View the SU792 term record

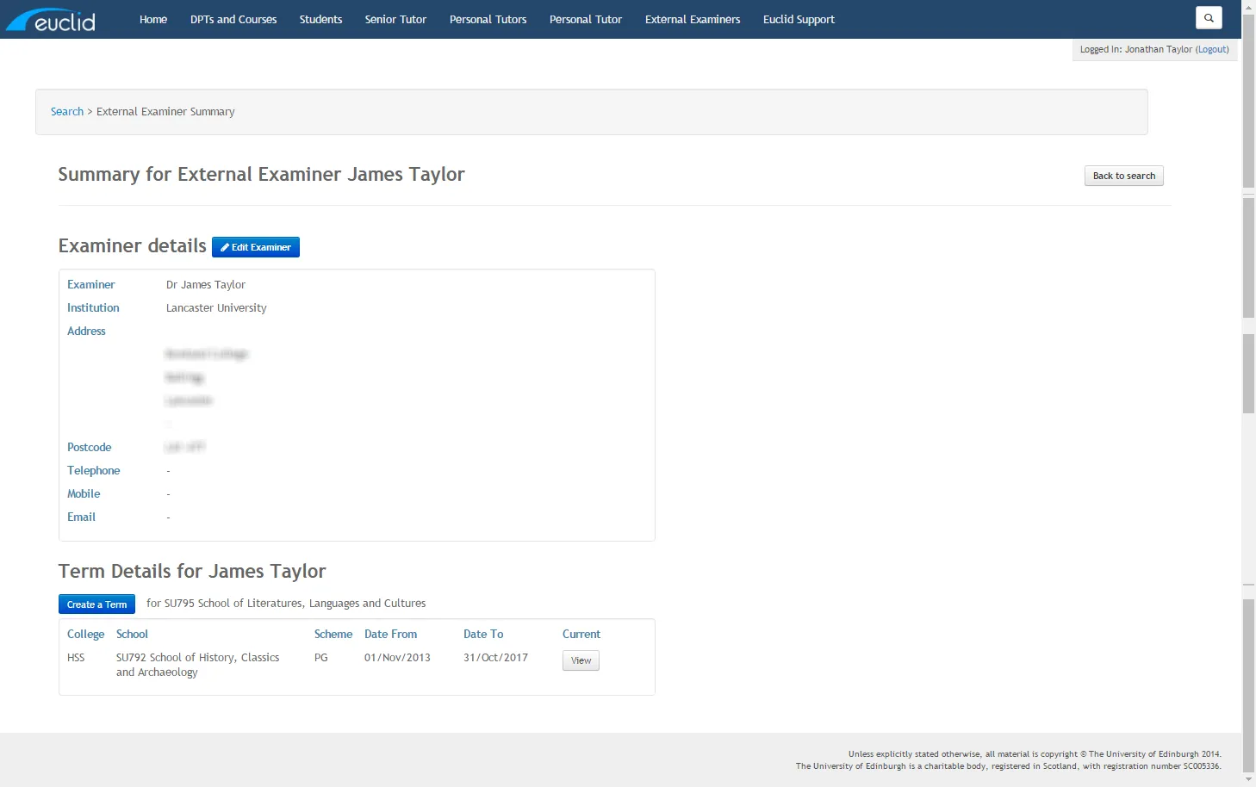point(581,660)
